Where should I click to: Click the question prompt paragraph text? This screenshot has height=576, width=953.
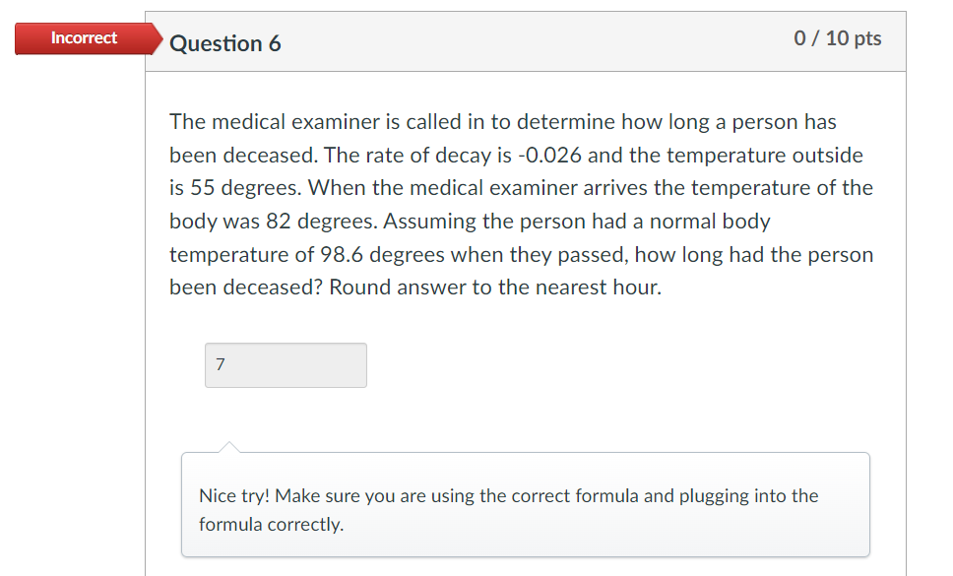(521, 204)
